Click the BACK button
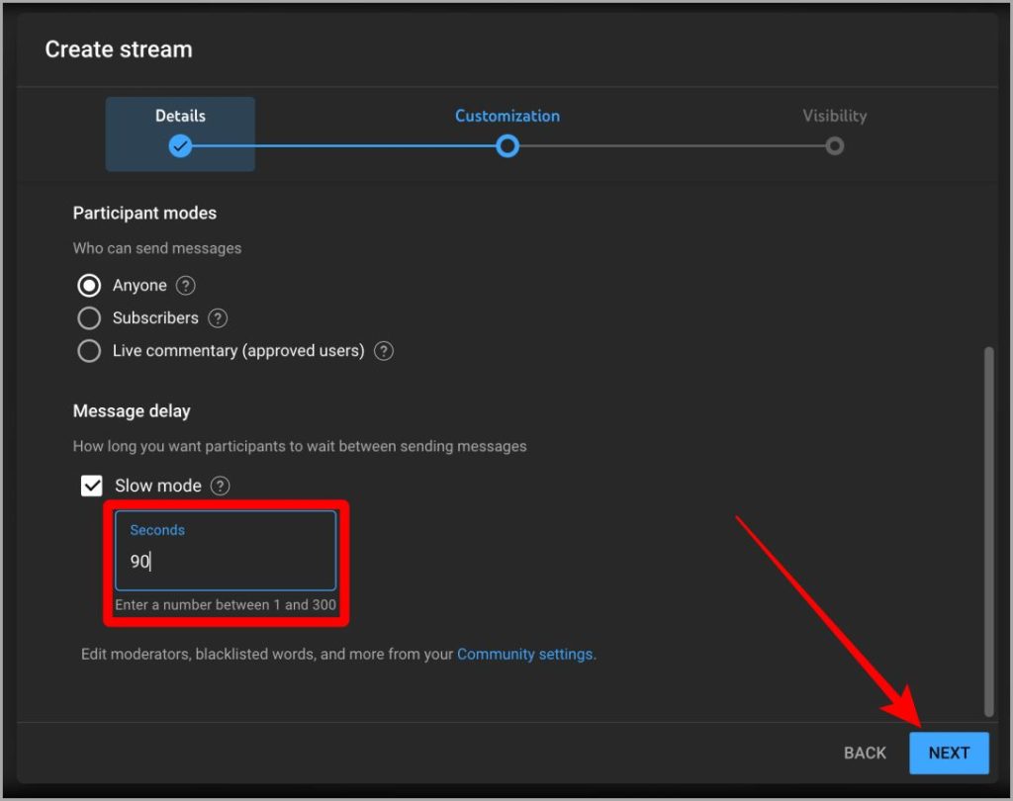 pos(865,753)
